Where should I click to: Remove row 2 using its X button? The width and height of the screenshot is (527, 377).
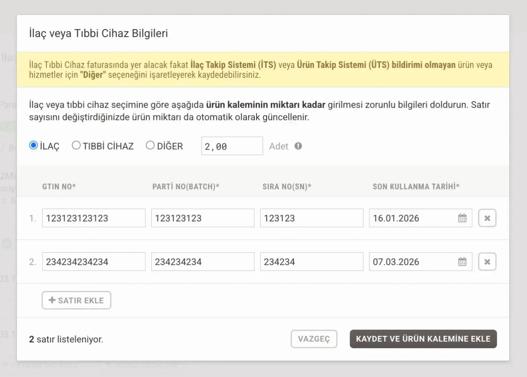coord(487,262)
